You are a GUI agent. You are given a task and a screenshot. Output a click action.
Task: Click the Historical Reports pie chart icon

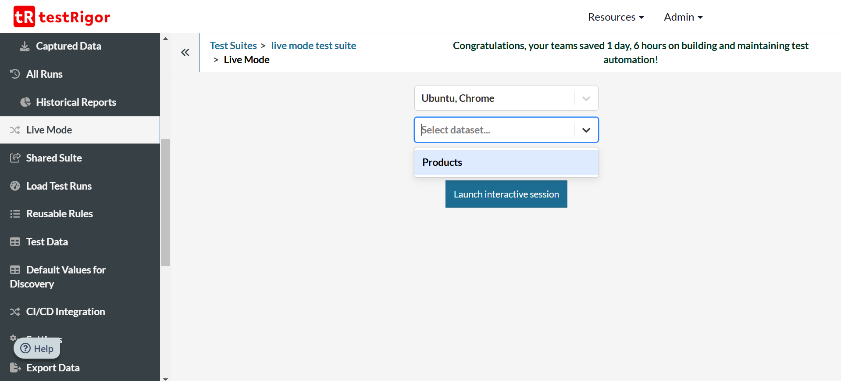pyautogui.click(x=25, y=102)
